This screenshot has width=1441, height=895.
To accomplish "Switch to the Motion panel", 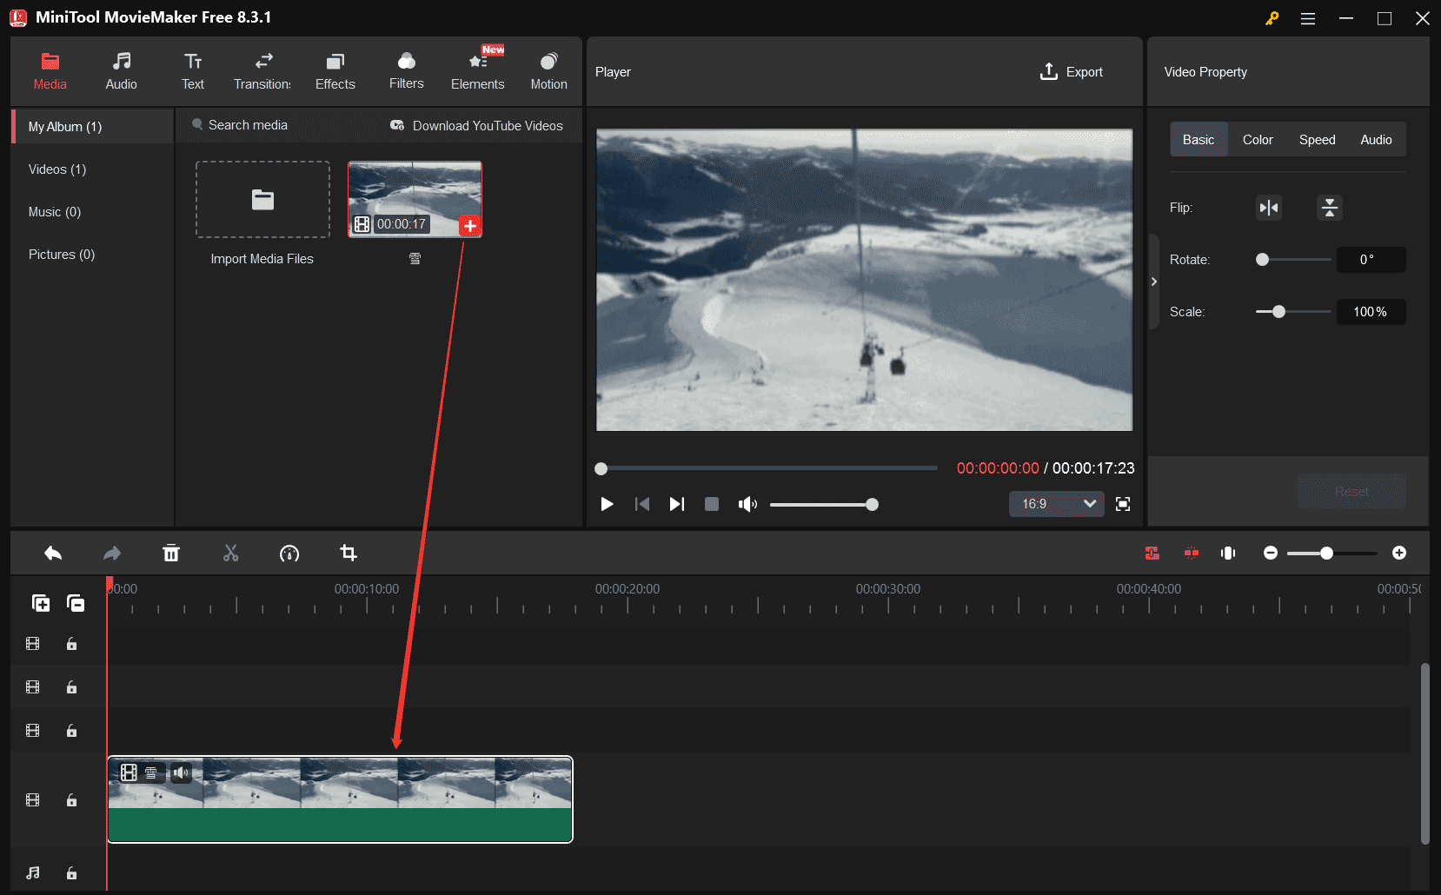I will pos(548,70).
